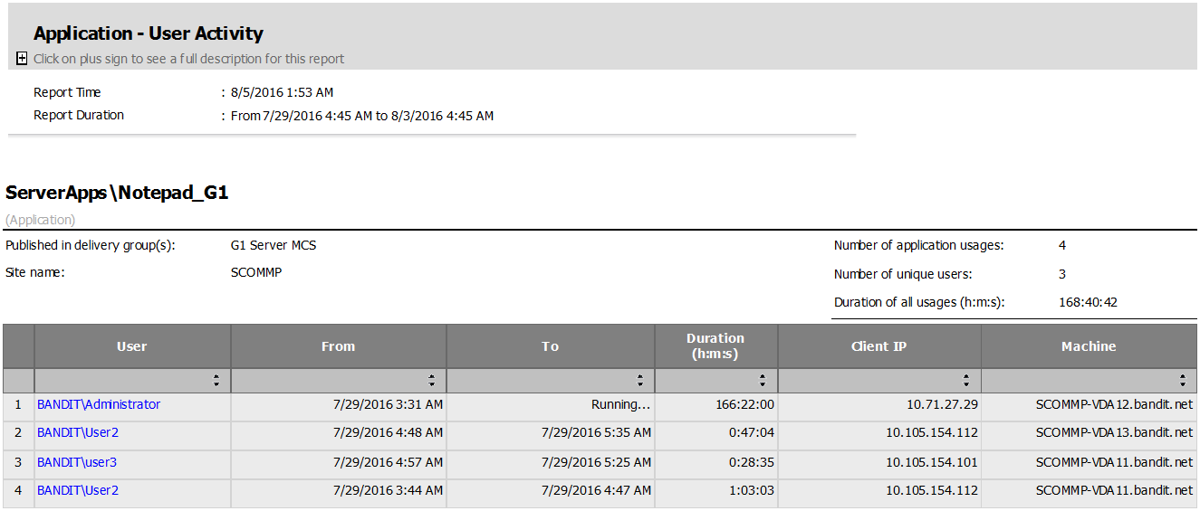Sort table by Client IP arrows
This screenshot has width=1200, height=511.
coord(966,381)
